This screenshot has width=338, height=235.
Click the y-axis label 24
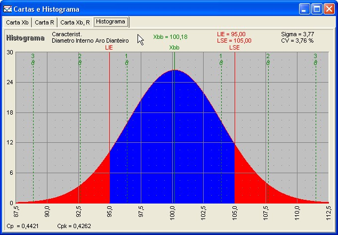click(x=10, y=82)
